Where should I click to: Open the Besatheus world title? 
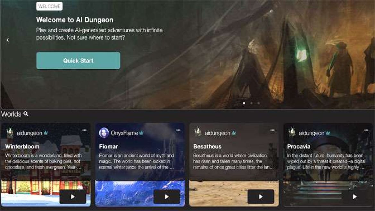207,147
